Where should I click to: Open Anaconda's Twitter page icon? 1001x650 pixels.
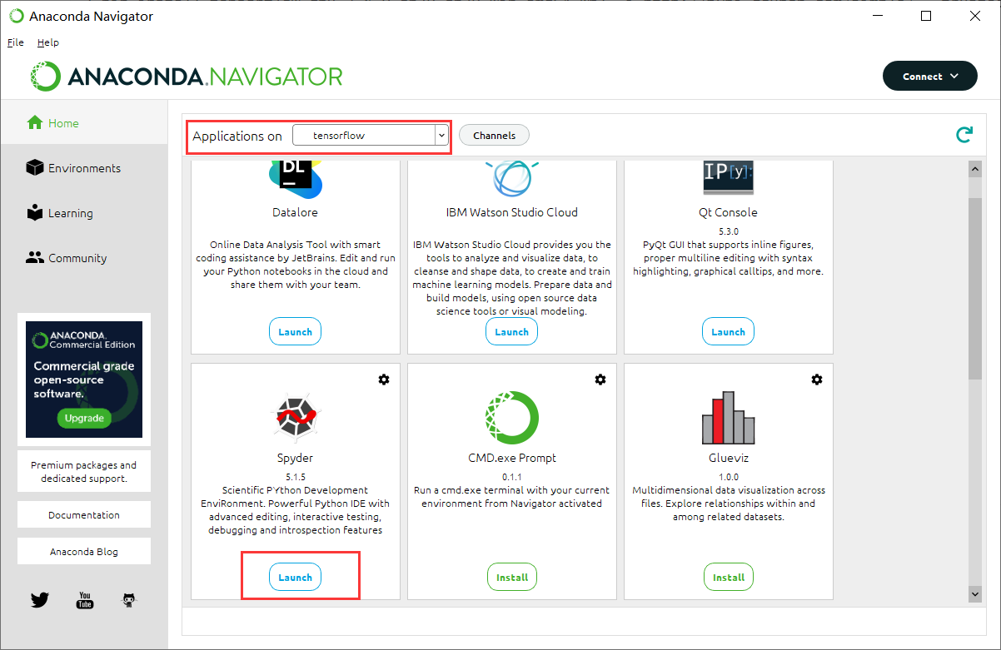click(x=40, y=599)
